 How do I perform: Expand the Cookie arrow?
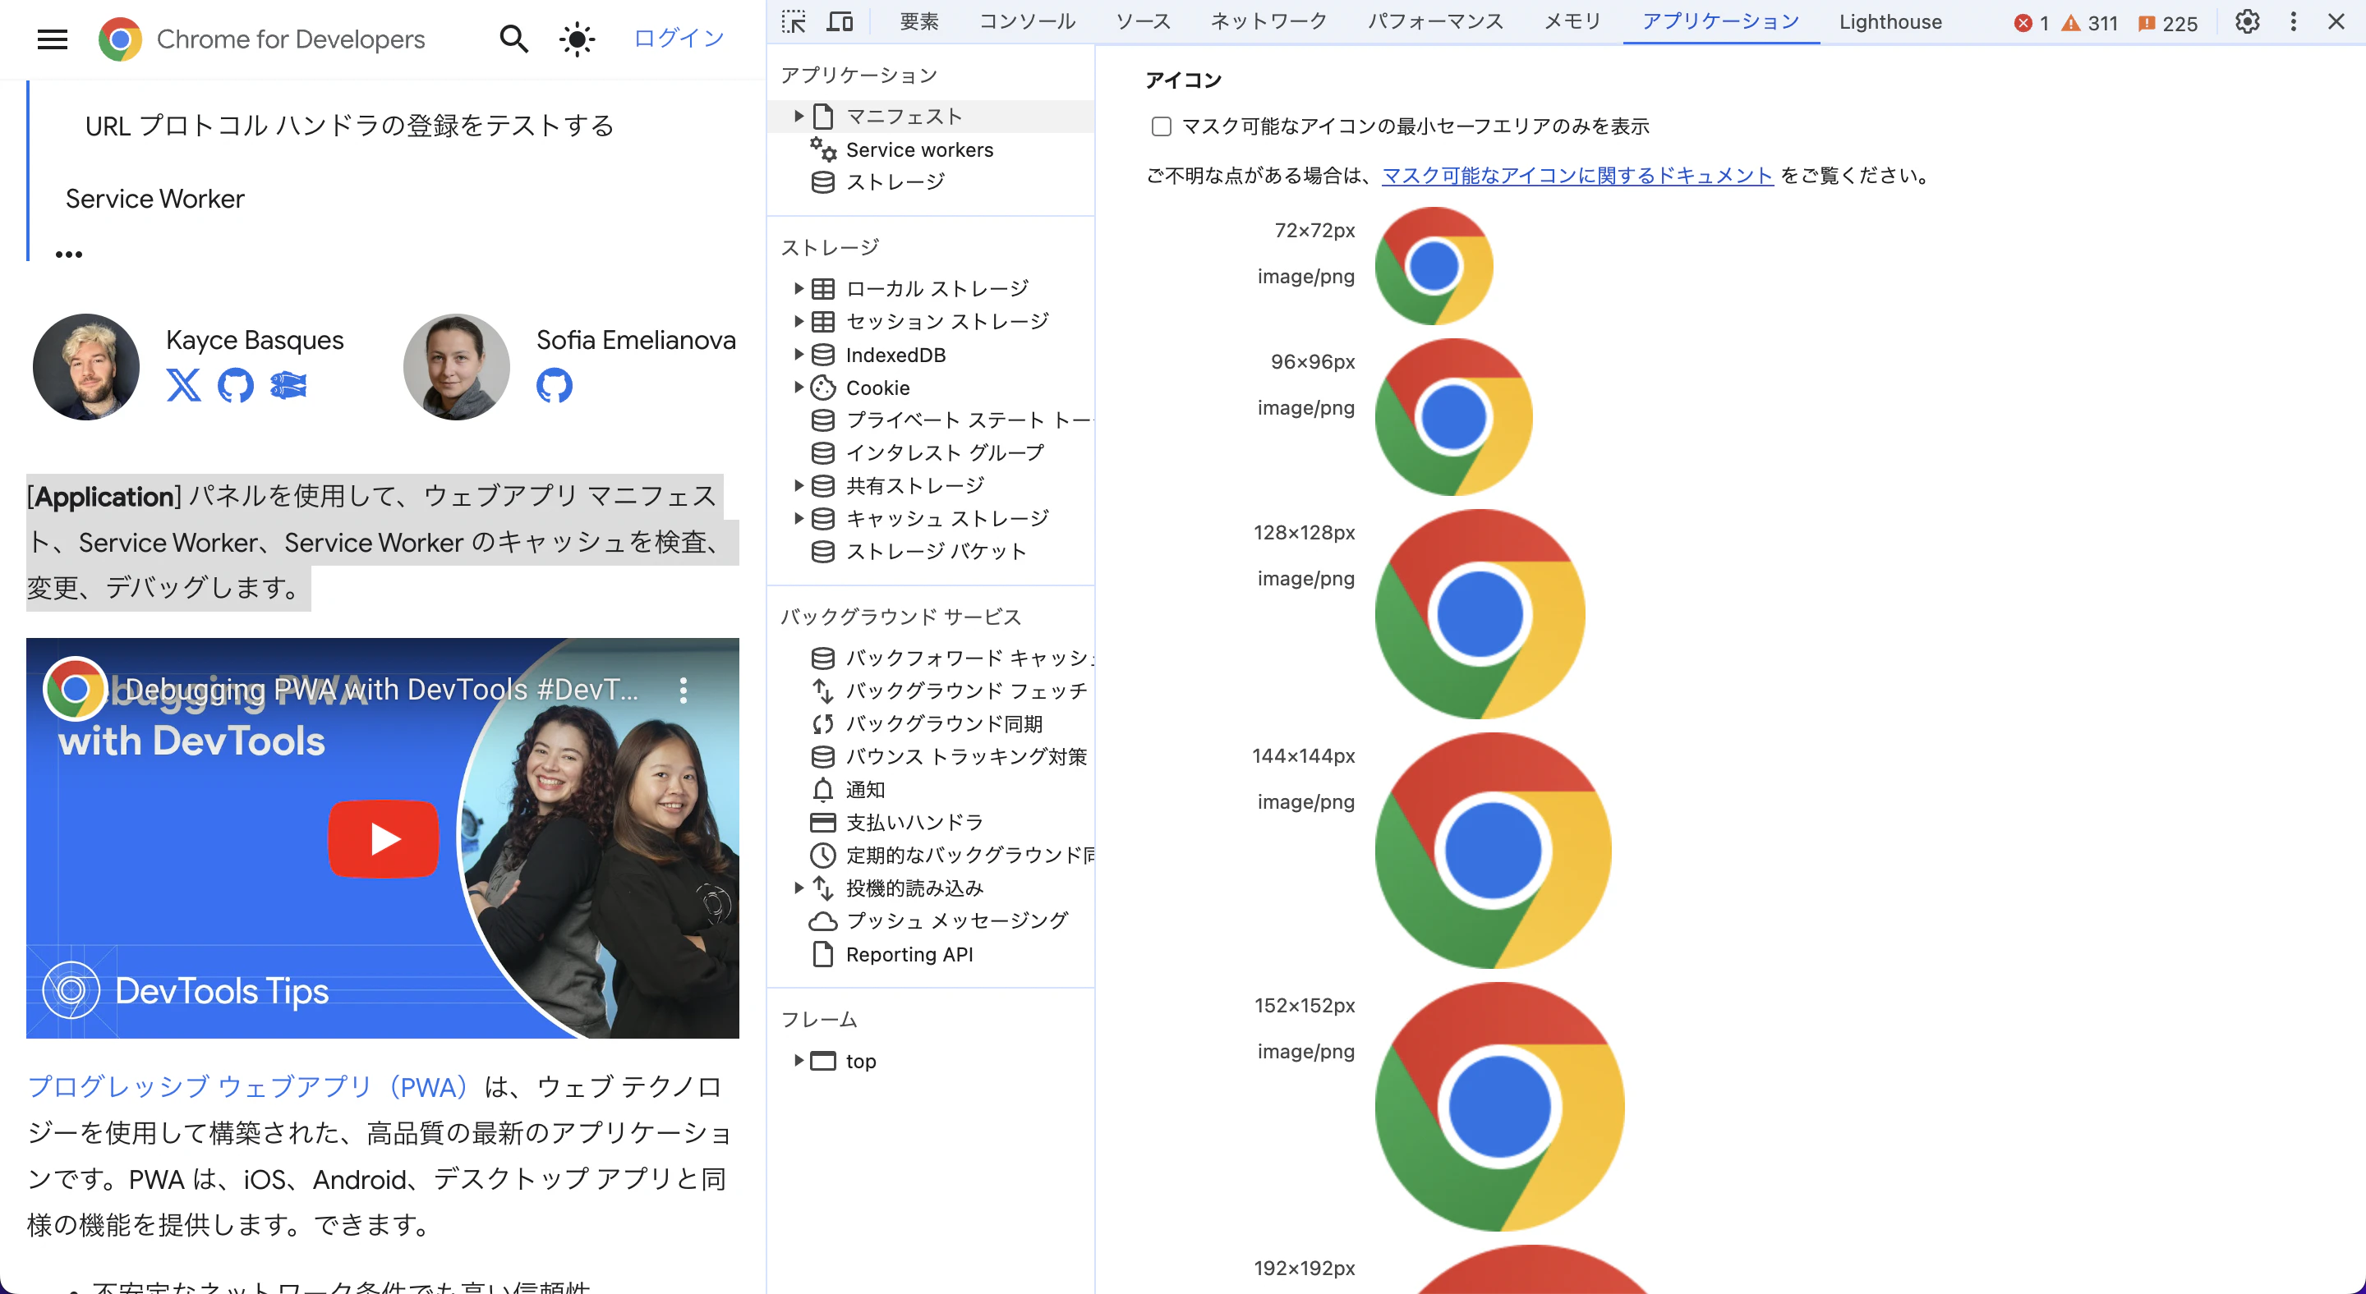point(799,388)
